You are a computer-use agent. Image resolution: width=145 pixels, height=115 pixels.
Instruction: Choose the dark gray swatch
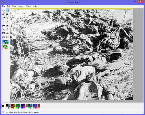[x=10, y=105]
